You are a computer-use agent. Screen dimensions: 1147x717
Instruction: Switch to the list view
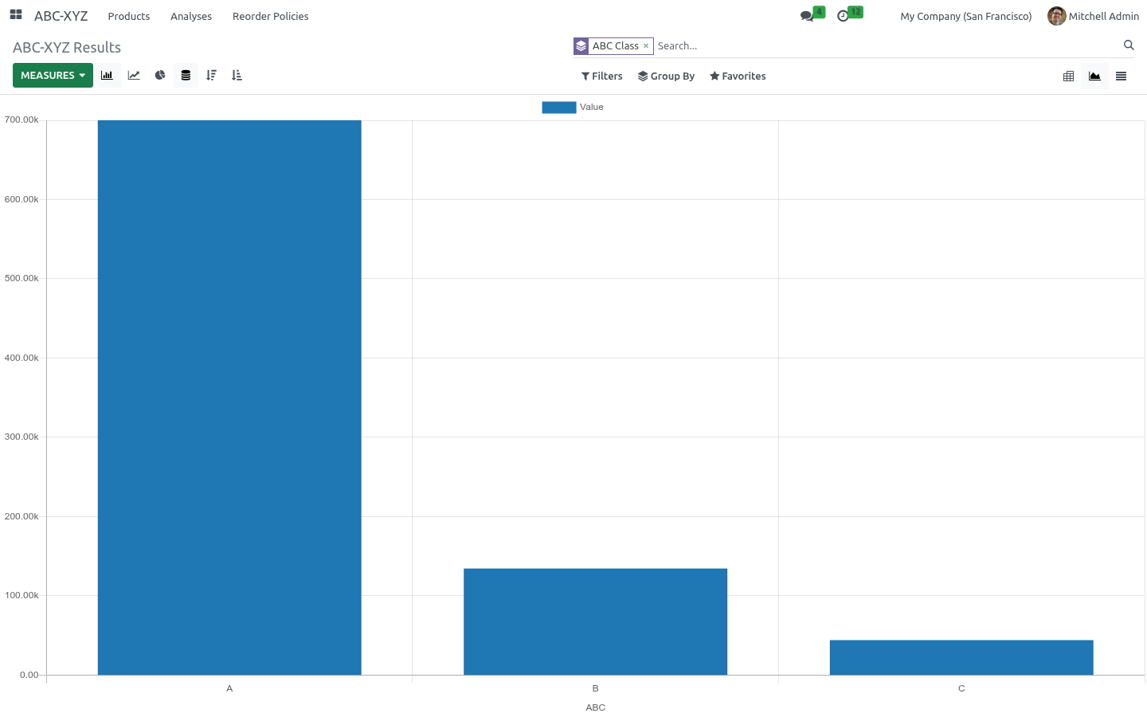pos(1122,76)
